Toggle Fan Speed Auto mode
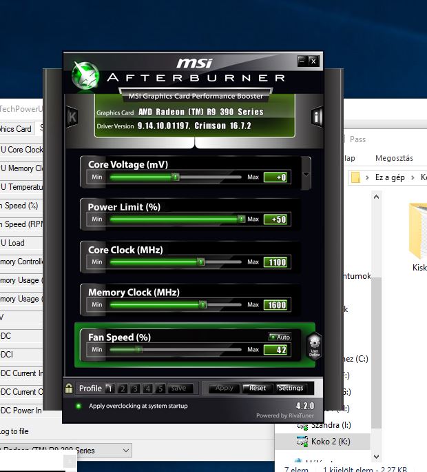The image size is (427, 472). [x=280, y=337]
